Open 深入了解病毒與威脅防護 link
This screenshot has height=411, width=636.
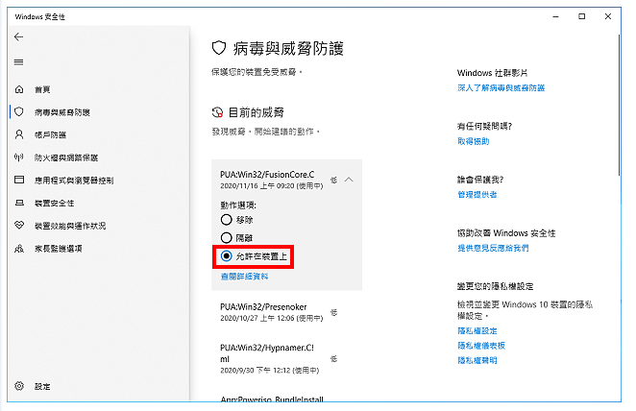click(x=501, y=88)
